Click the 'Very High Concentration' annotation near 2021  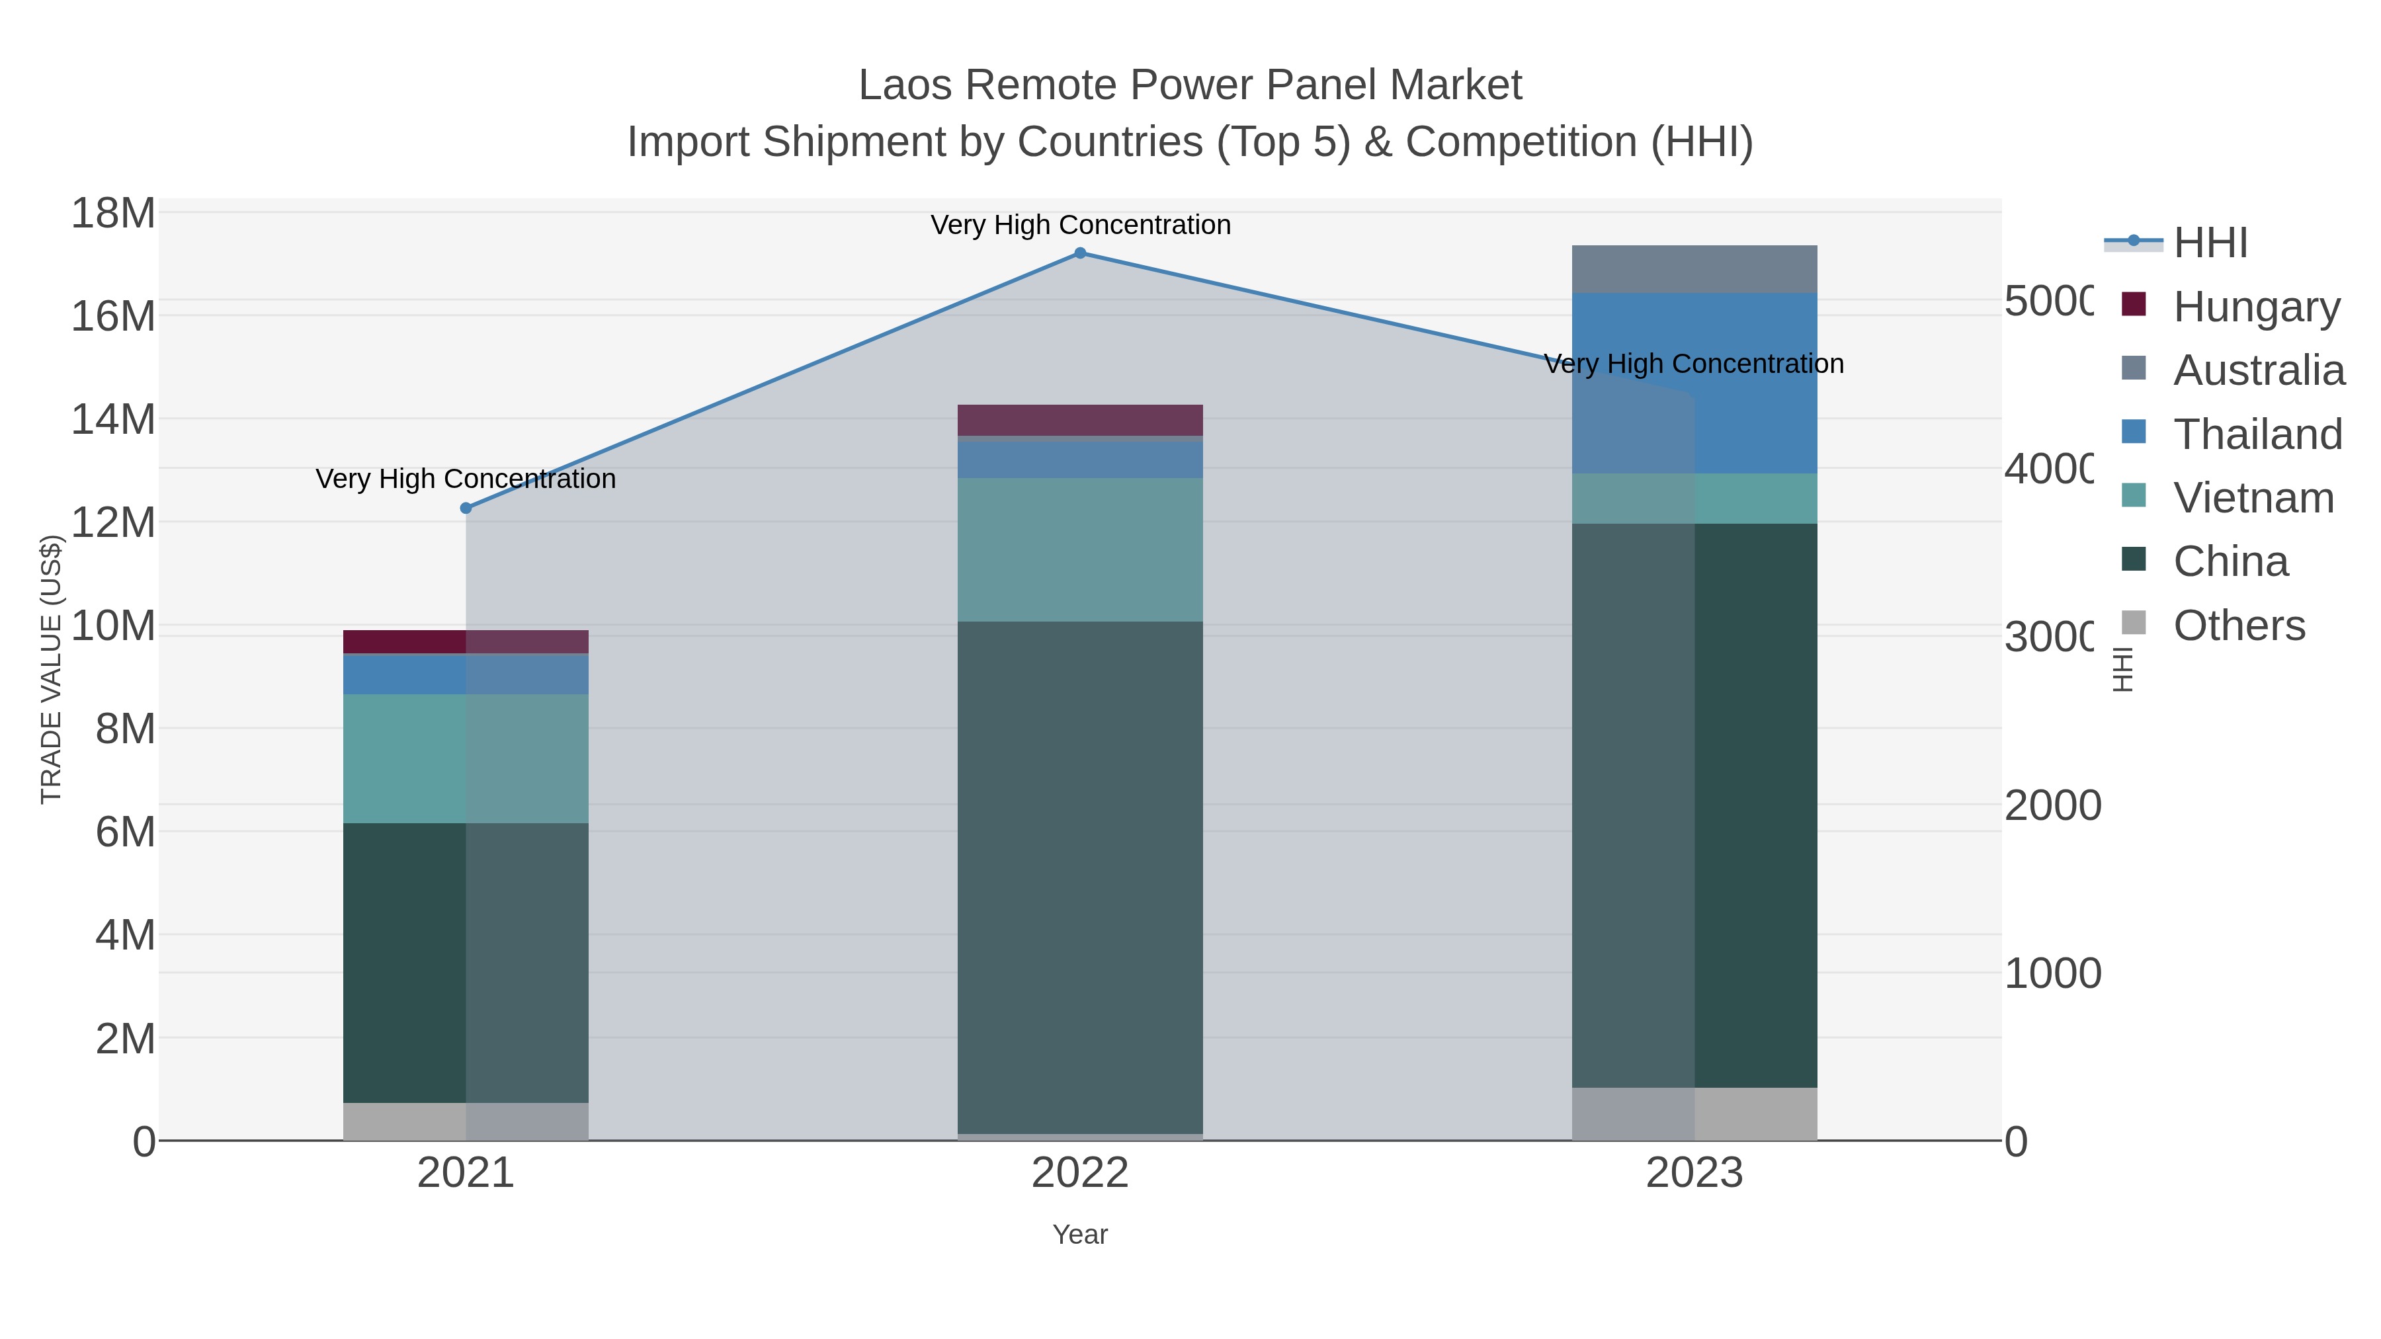(466, 479)
